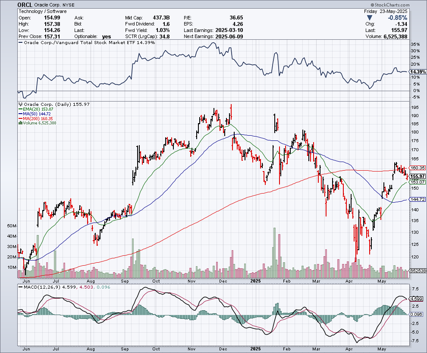This screenshot has height=353, width=427.
Task: Click the Oracle Corp./Vanguard Total Stock Market ETF label
Action: pyautogui.click(x=89, y=42)
